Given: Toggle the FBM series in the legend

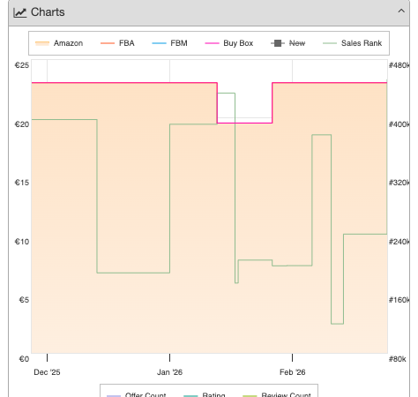Looking at the screenshot, I should pos(169,43).
